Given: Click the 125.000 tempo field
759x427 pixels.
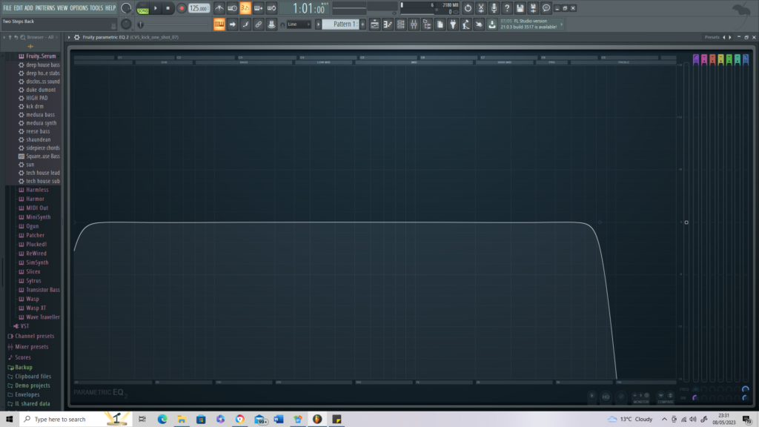Looking at the screenshot, I should 199,8.
